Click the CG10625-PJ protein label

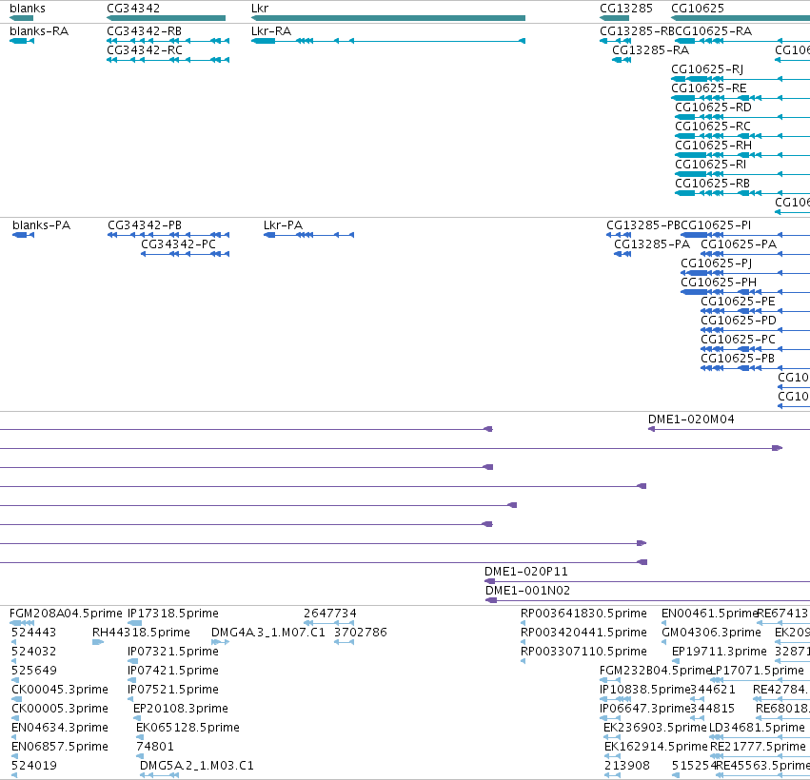tap(717, 263)
